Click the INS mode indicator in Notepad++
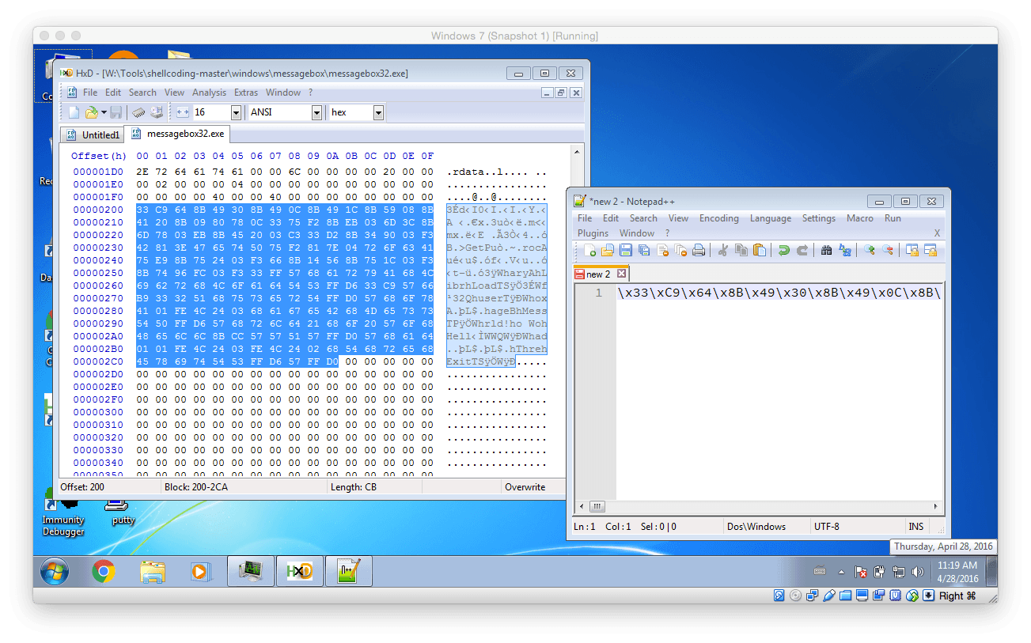This screenshot has width=1031, height=643. (915, 526)
